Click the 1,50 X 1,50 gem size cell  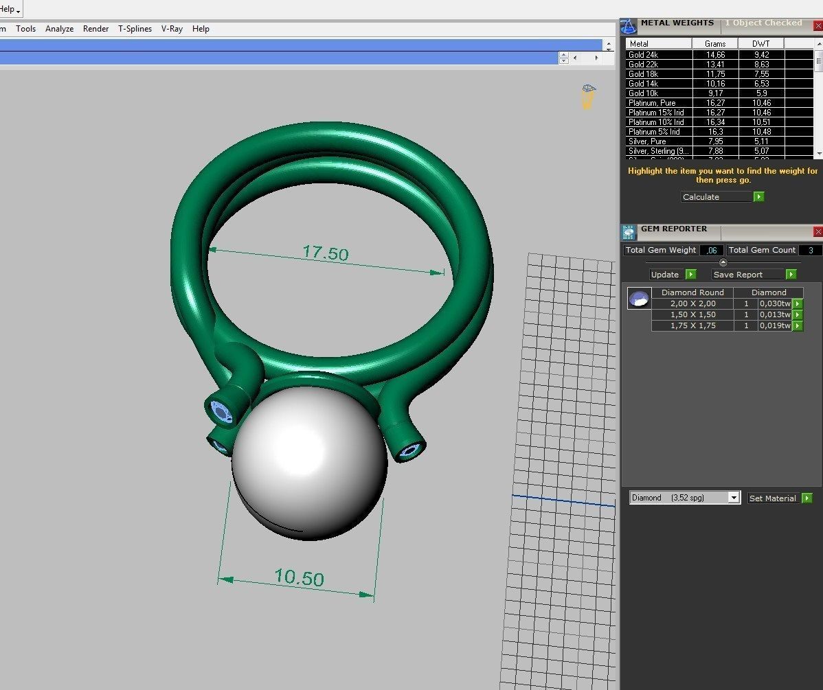pos(693,315)
